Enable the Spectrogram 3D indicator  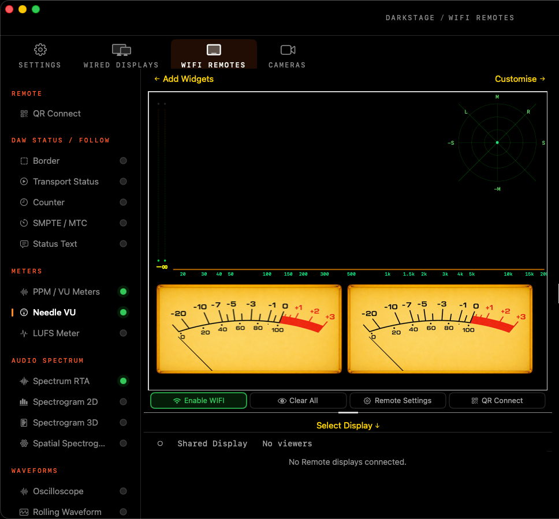(124, 423)
